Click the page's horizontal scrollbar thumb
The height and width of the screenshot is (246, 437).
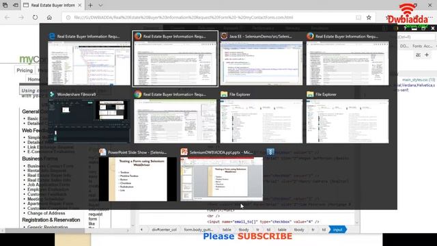(45, 231)
